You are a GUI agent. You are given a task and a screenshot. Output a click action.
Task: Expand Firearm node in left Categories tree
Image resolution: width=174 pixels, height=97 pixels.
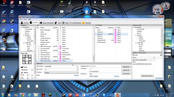click(x=26, y=39)
